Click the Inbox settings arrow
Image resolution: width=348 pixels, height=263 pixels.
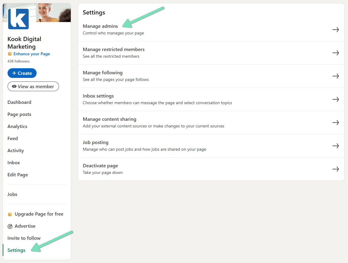(x=336, y=99)
